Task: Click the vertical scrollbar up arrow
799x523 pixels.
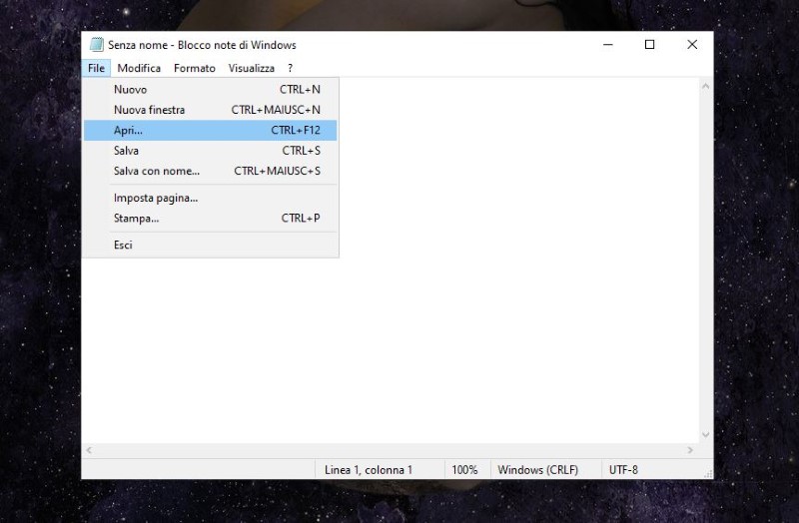Action: [x=705, y=87]
